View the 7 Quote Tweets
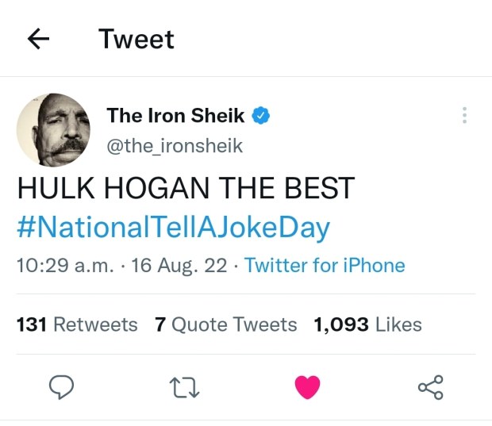The height and width of the screenshot is (426, 492). pos(226,324)
